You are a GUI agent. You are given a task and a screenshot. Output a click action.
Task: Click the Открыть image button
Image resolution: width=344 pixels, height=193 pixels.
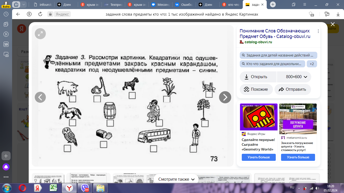[258, 77]
